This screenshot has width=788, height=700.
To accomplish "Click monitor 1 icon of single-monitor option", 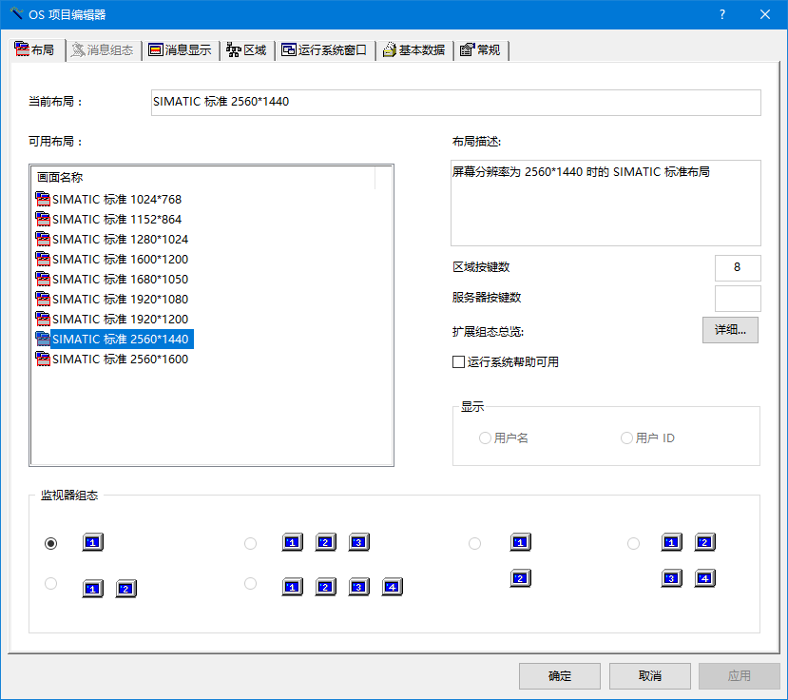I will 92,542.
